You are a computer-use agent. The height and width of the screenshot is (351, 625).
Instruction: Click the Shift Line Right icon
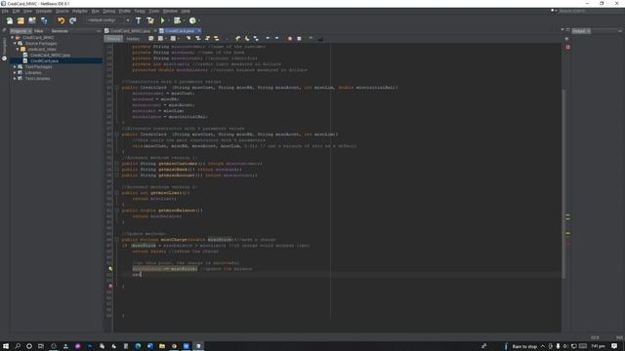click(x=276, y=39)
